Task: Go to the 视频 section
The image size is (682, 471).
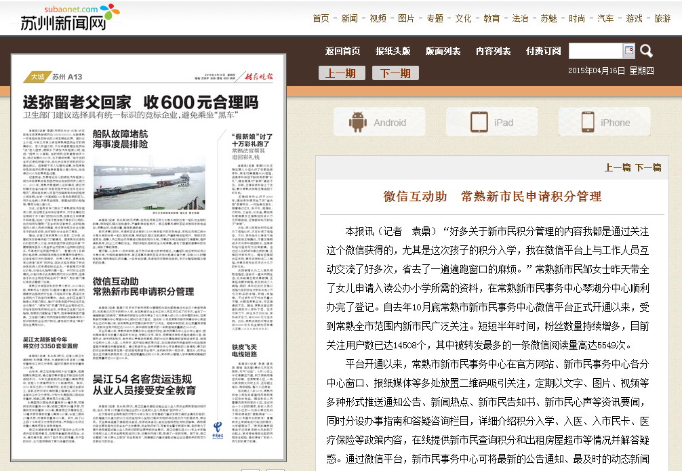Action: click(x=378, y=18)
